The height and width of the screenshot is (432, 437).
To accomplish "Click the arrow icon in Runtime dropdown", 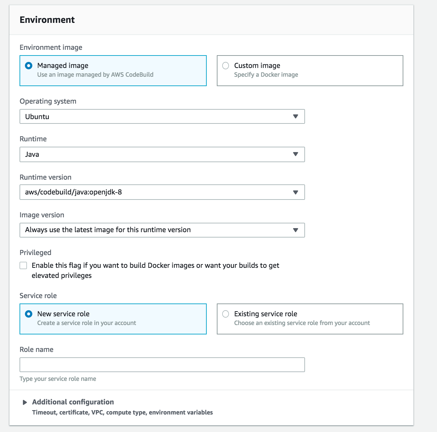I will 296,154.
